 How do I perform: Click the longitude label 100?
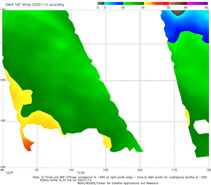pyautogui.click(x=71, y=170)
